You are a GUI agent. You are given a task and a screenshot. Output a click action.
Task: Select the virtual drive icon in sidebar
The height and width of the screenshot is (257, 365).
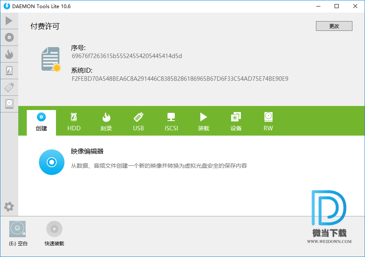coord(9,104)
